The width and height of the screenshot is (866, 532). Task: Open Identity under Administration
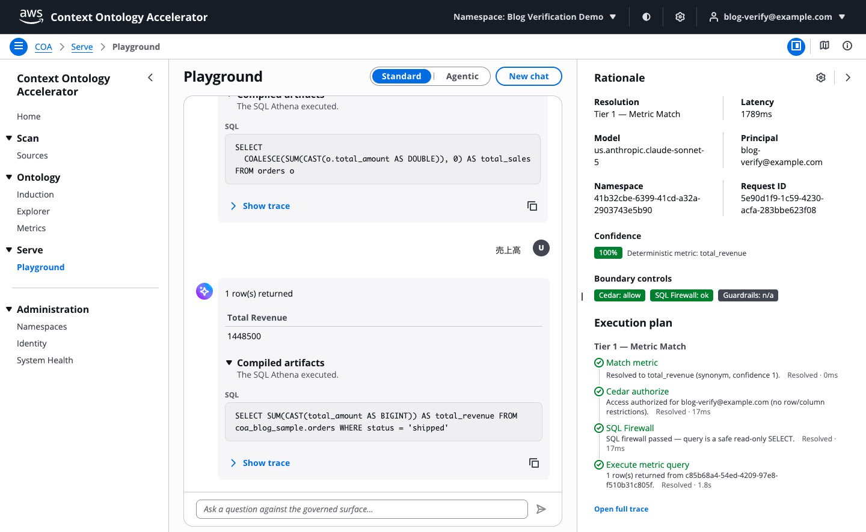[32, 343]
